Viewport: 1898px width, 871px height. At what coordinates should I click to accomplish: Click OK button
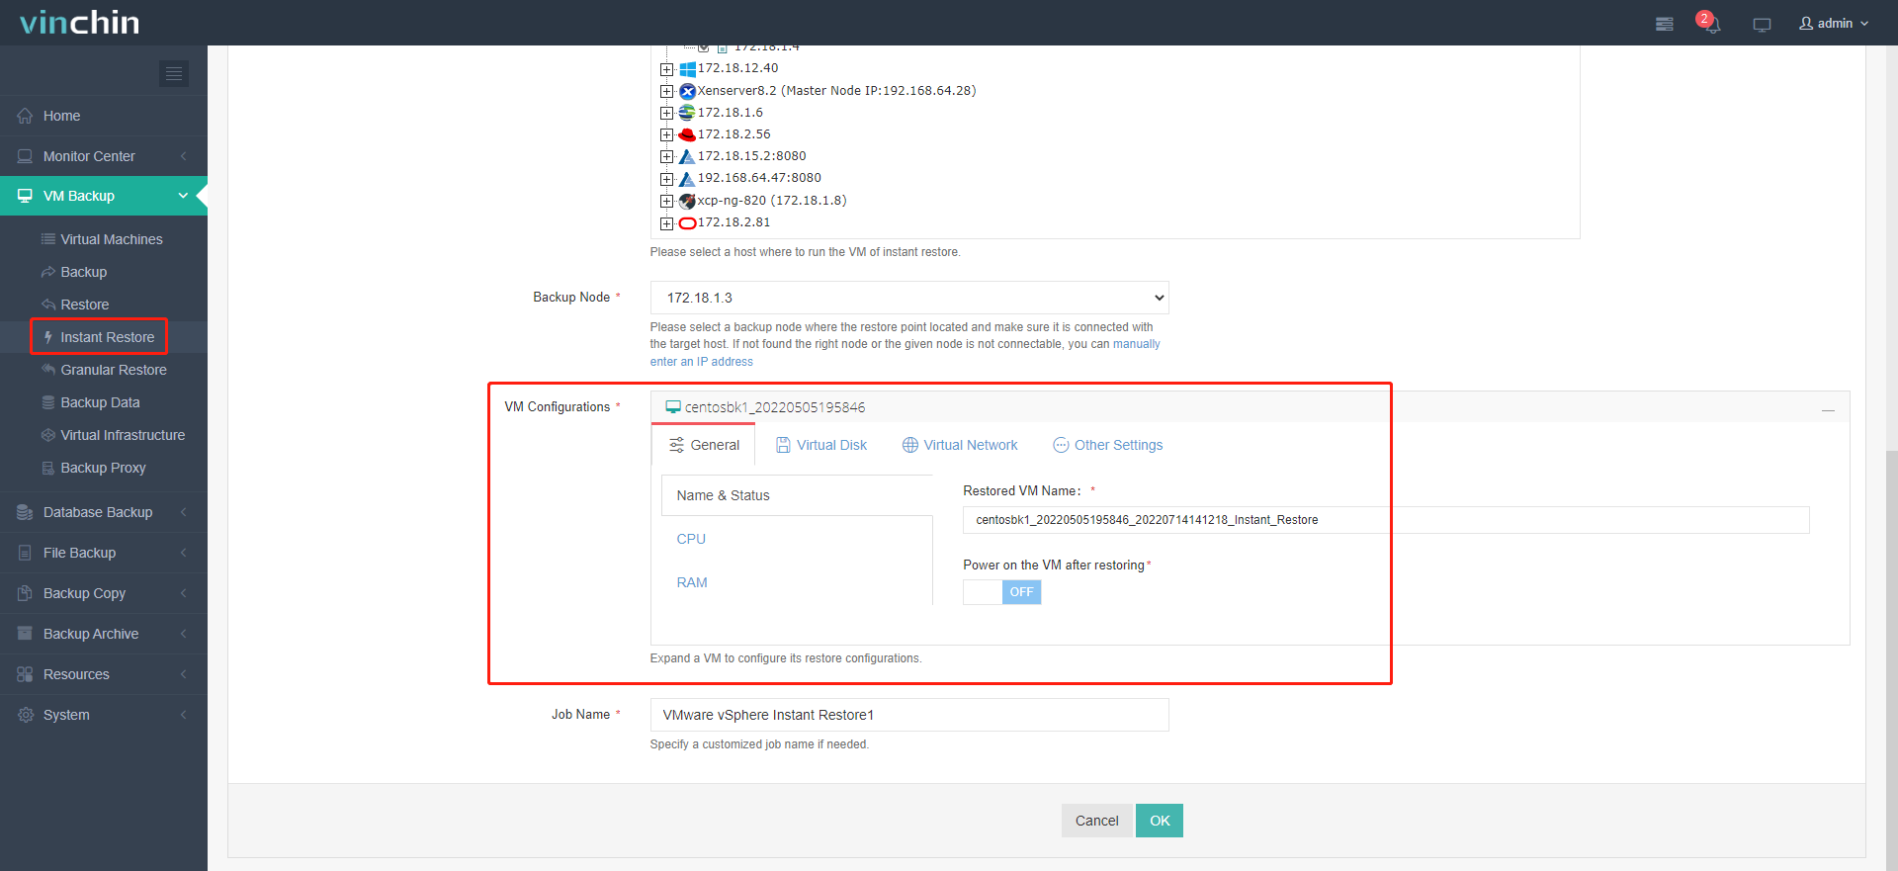pyautogui.click(x=1160, y=821)
